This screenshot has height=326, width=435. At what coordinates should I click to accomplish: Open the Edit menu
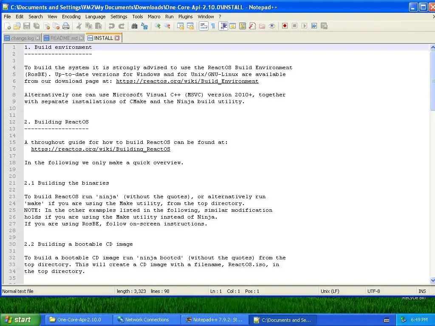click(20, 17)
